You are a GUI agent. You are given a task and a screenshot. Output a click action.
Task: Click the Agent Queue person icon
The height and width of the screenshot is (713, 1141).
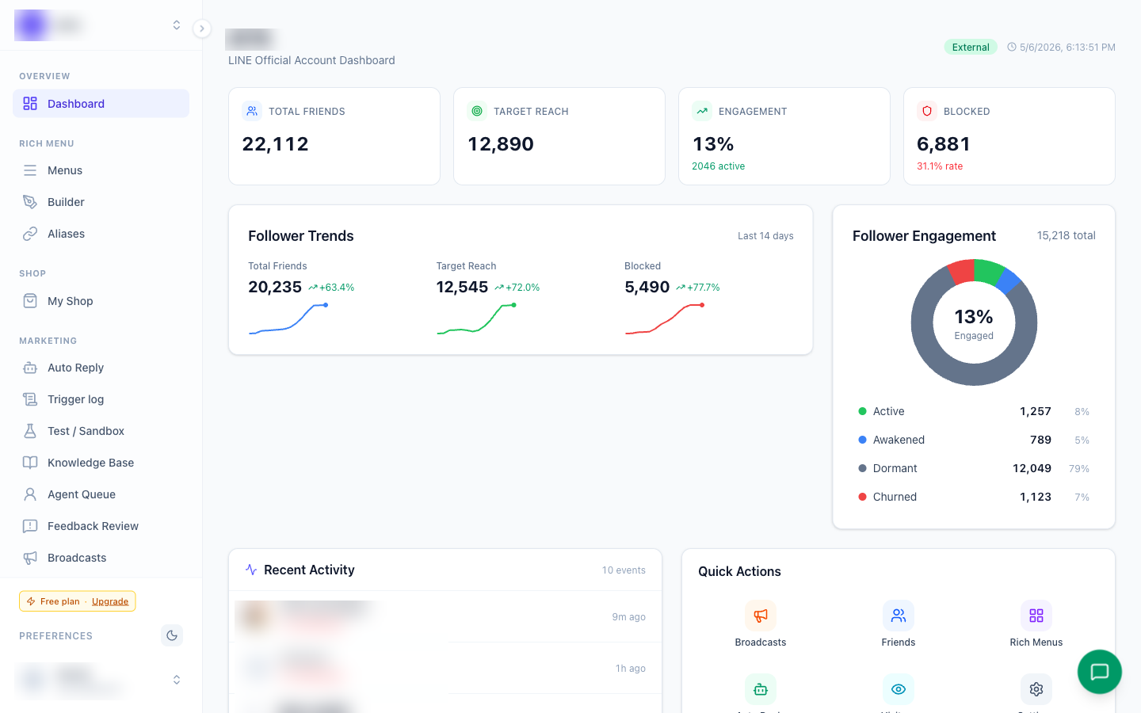click(x=30, y=494)
